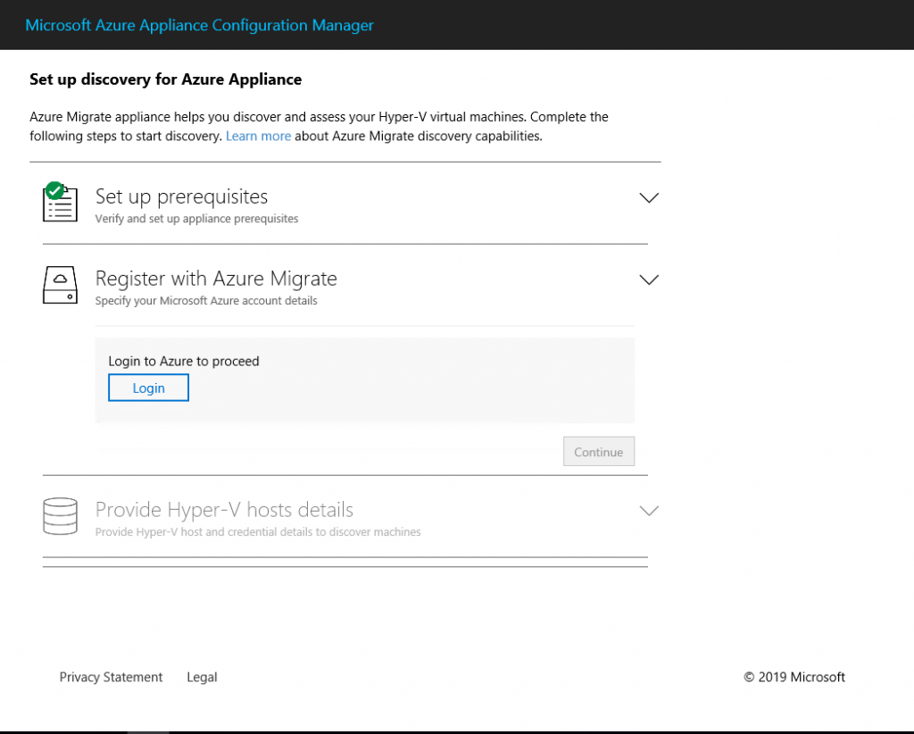Click Provide Hyper-V host and credential details subtitle
914x734 pixels.
(258, 531)
